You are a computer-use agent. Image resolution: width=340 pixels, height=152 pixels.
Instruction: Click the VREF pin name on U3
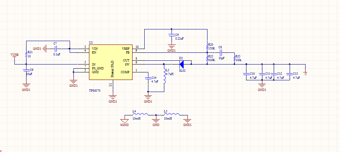click(x=126, y=48)
